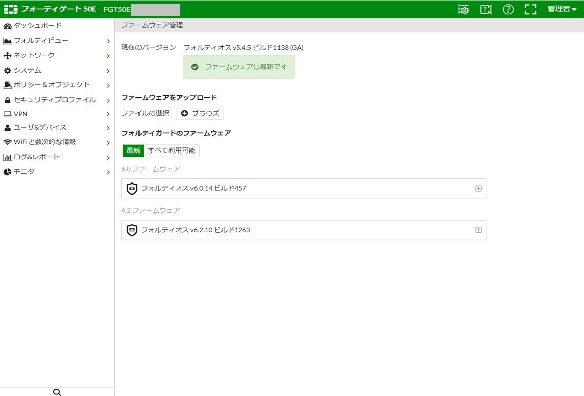
Task: Open ネットワーク menu item
Action: [57, 55]
